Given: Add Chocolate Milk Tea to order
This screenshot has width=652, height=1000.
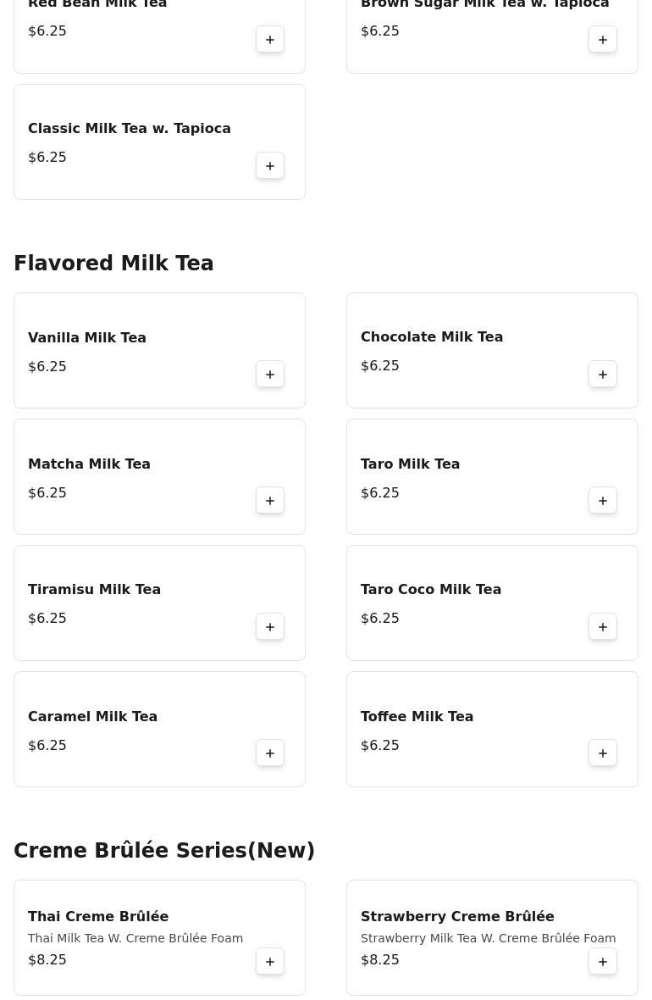Looking at the screenshot, I should tap(603, 375).
